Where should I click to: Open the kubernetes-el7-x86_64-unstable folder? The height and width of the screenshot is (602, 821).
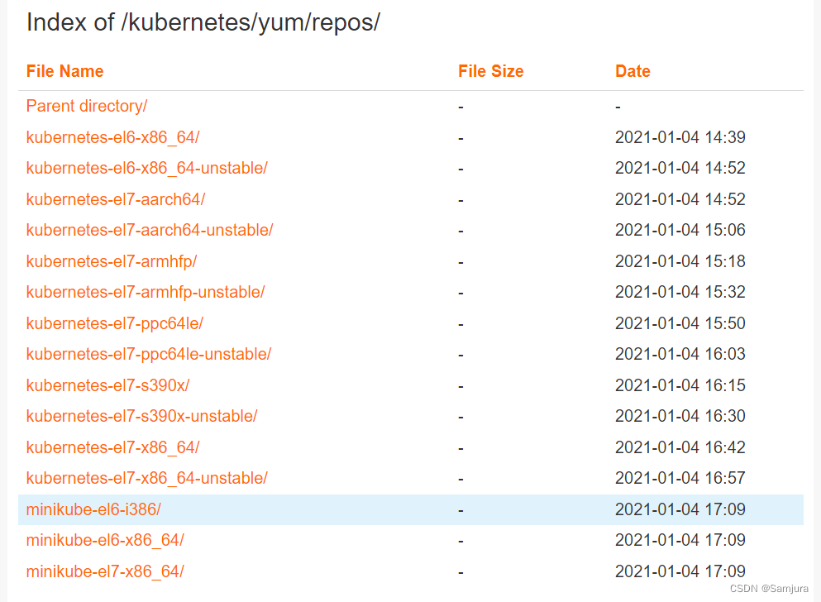tap(147, 478)
